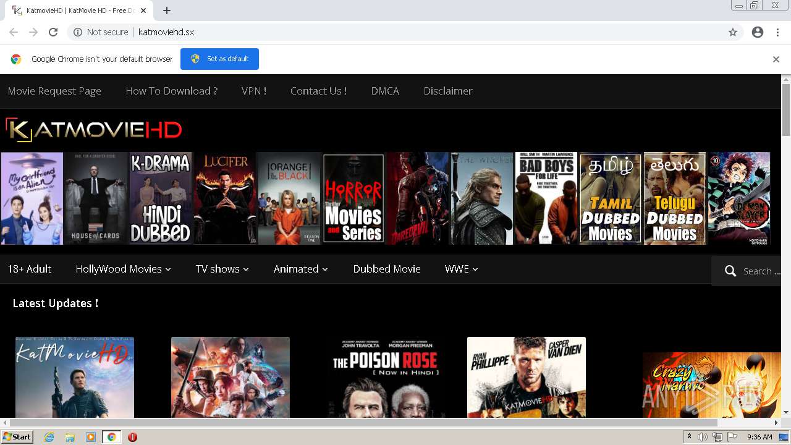Click the address bar URL katmoviehd.sx
791x445 pixels.
tap(166, 32)
